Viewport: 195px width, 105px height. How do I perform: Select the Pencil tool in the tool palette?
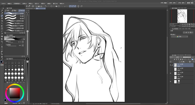point(2,13)
